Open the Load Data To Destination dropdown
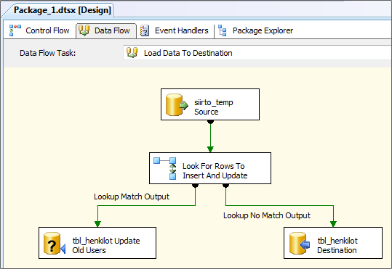This screenshot has width=392, height=269. (257, 53)
